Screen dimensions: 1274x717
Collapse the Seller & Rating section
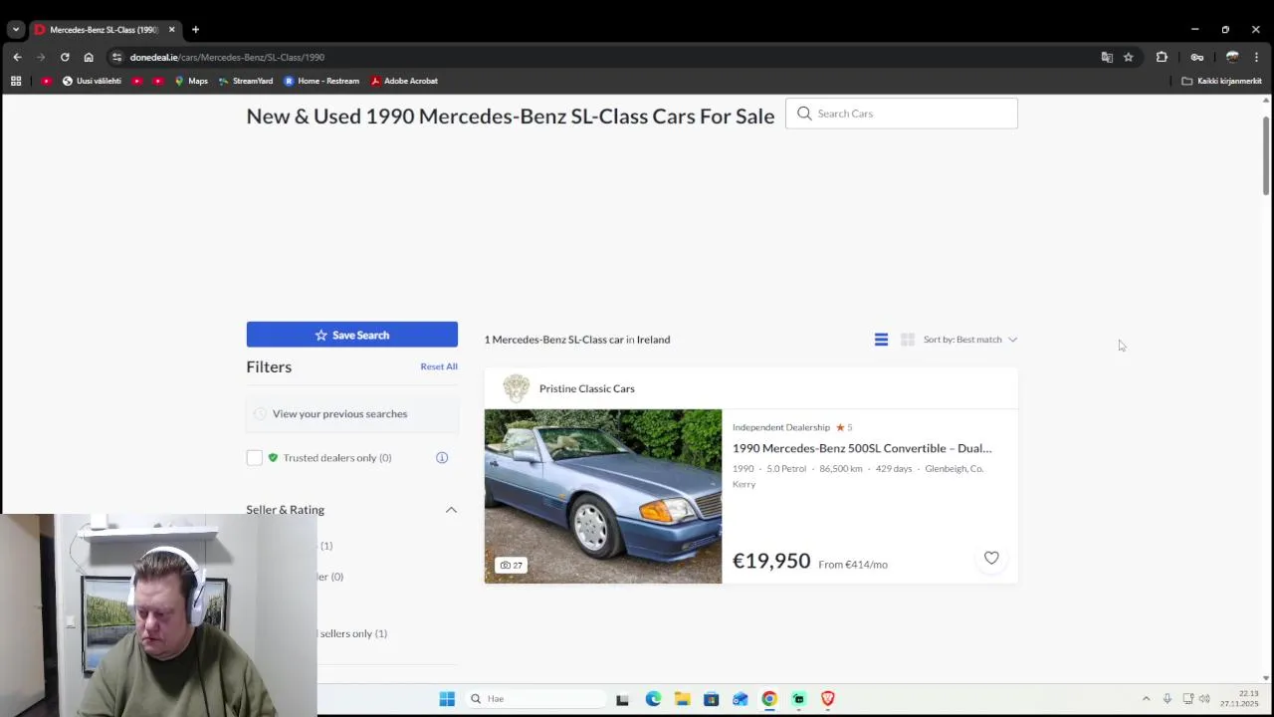(x=451, y=510)
